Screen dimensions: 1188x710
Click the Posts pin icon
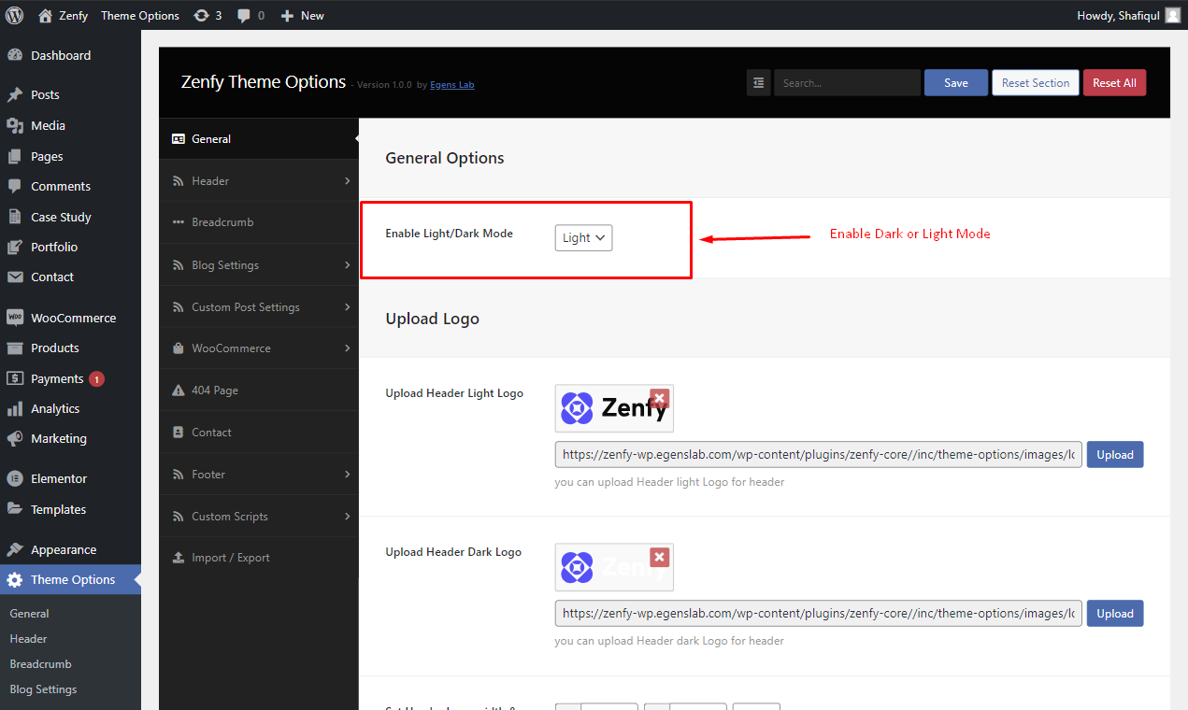click(14, 94)
